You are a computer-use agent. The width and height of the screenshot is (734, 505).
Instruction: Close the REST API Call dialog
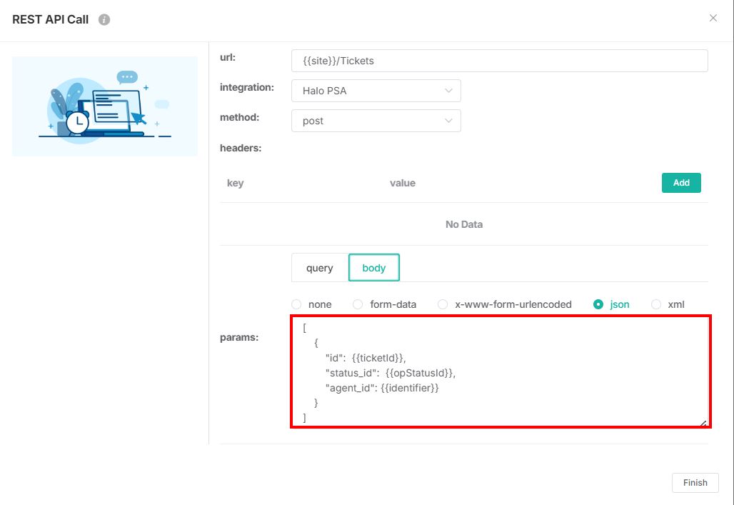pyautogui.click(x=713, y=18)
